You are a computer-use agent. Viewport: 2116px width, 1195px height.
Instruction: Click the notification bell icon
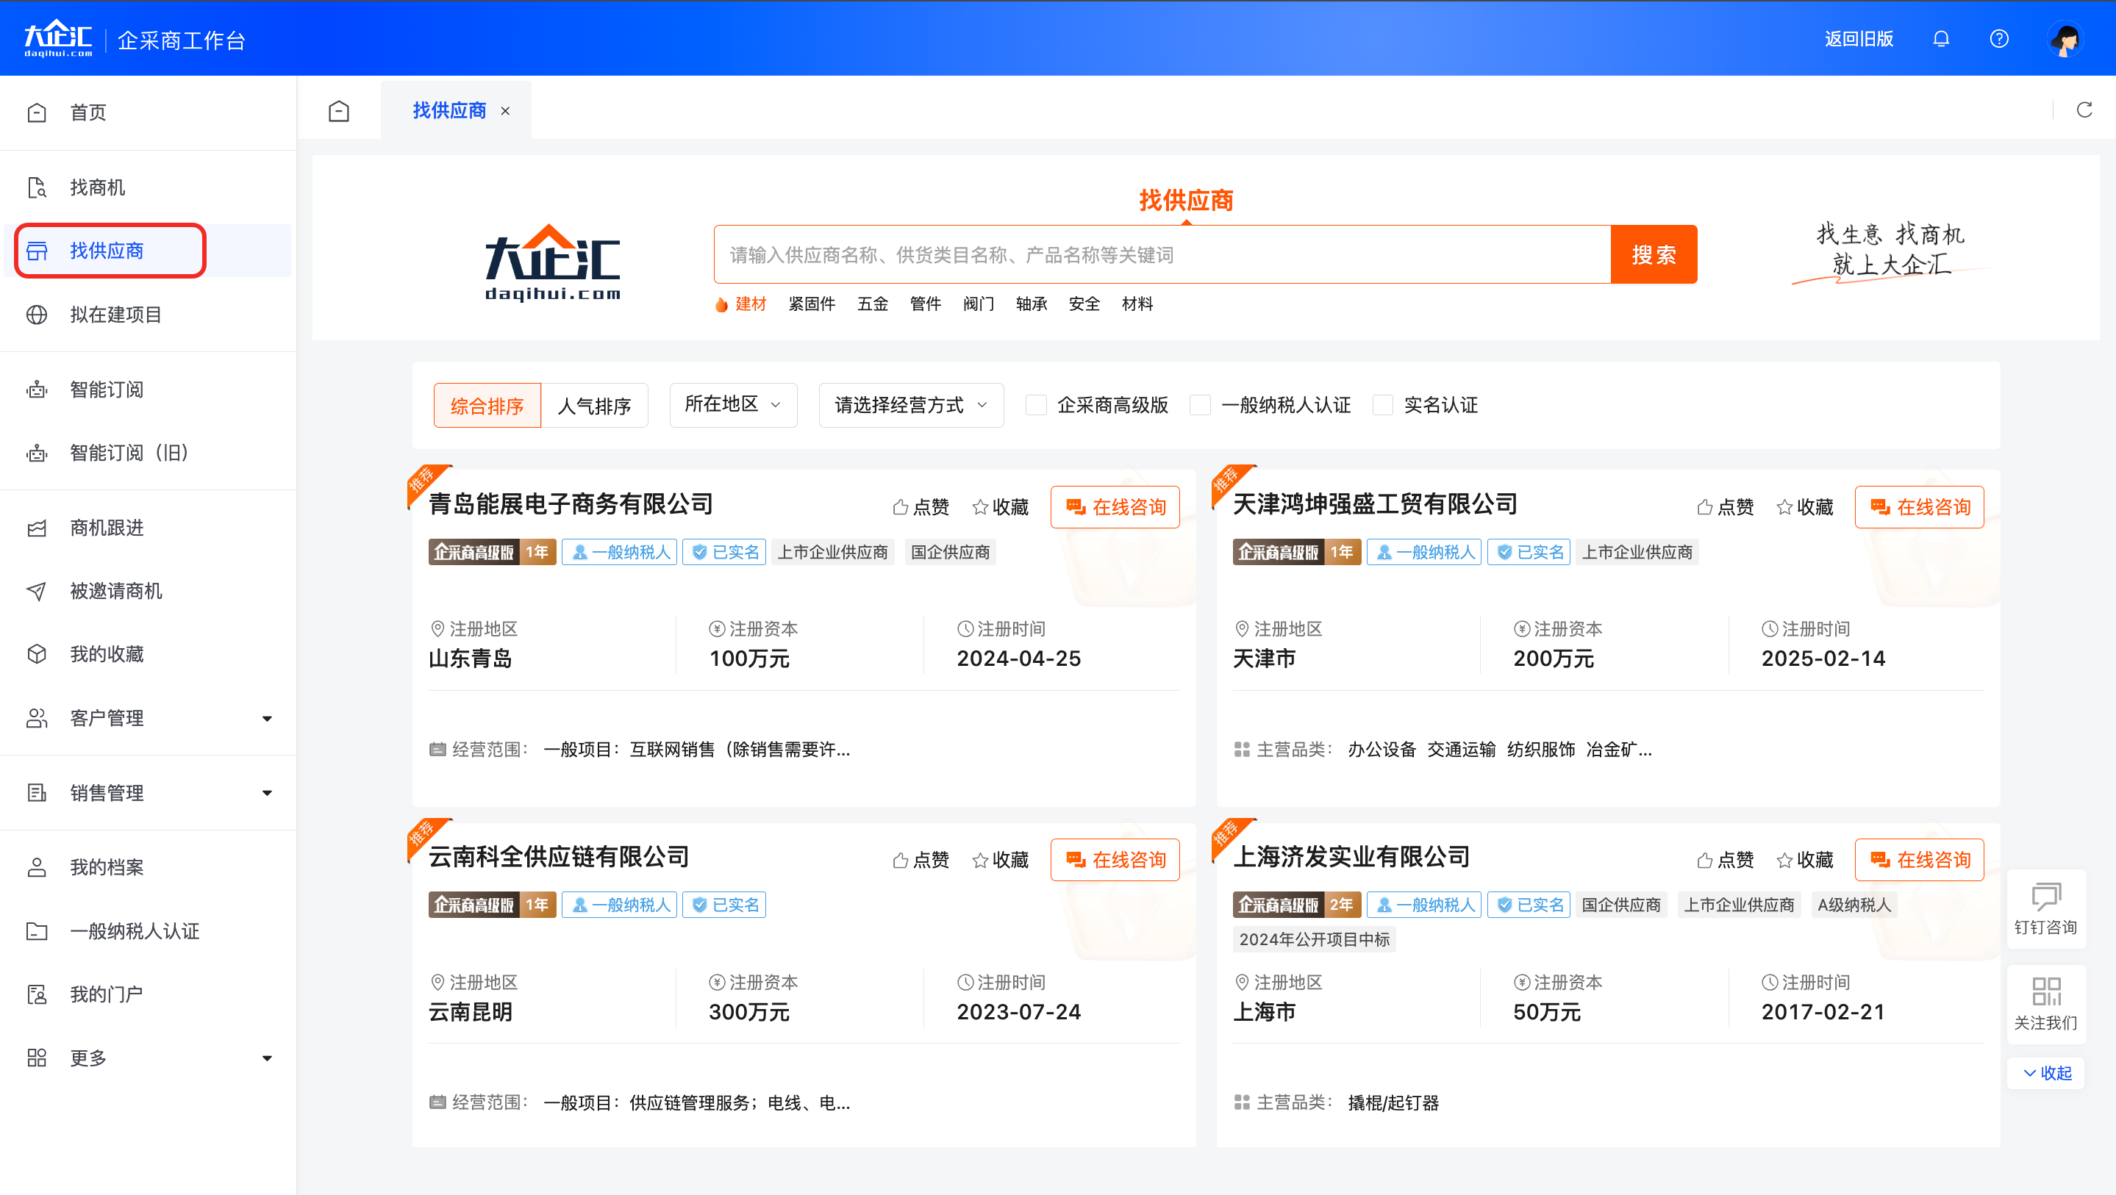click(1940, 39)
